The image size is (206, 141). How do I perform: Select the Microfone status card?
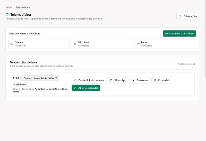click(102, 44)
